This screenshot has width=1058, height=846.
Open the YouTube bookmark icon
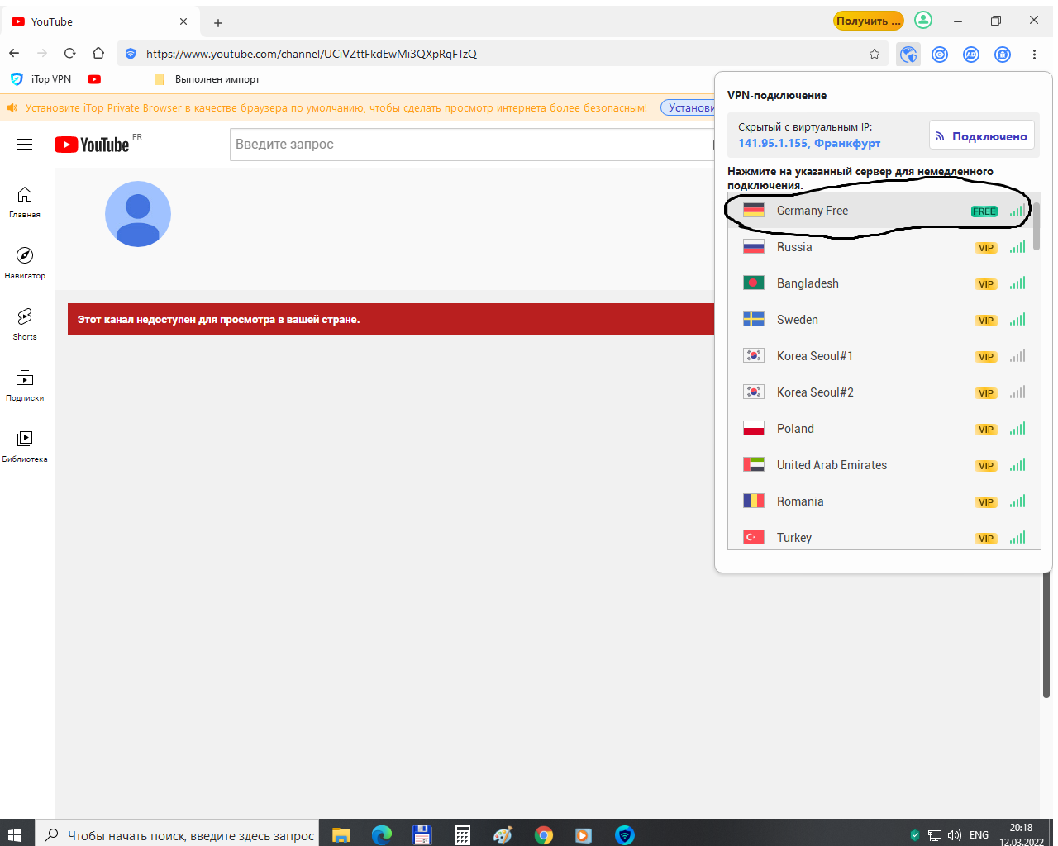click(94, 79)
